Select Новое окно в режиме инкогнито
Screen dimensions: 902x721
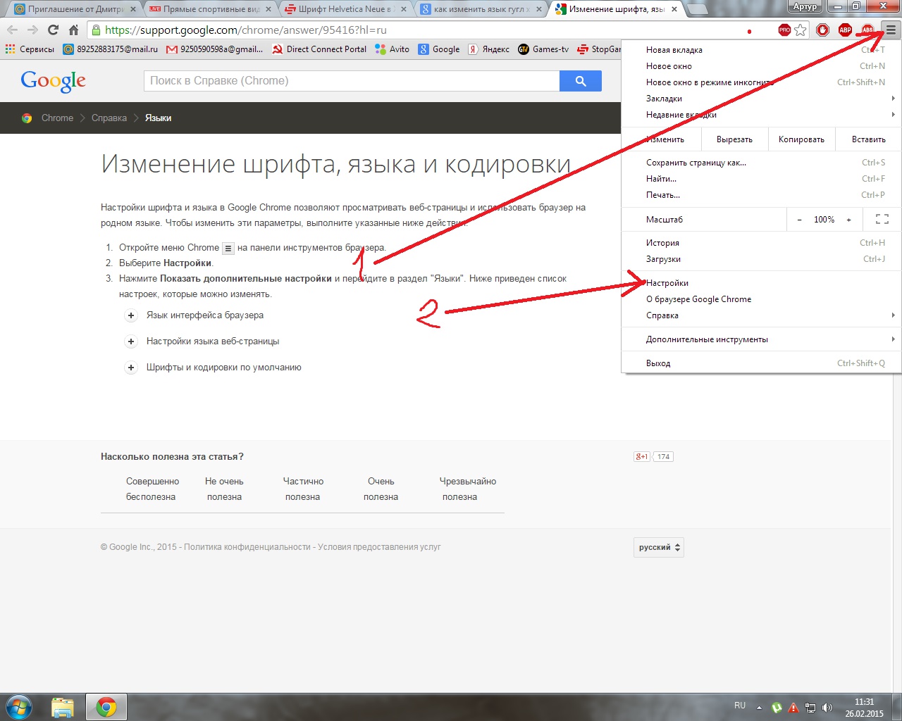pyautogui.click(x=761, y=82)
